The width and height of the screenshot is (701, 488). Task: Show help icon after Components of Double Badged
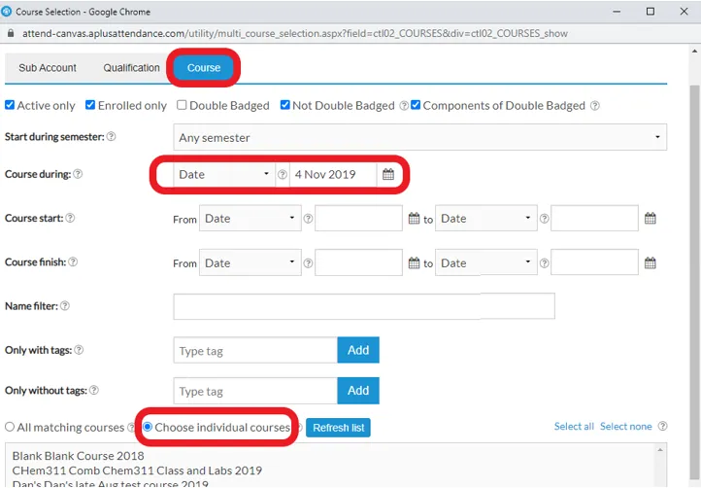click(x=594, y=106)
